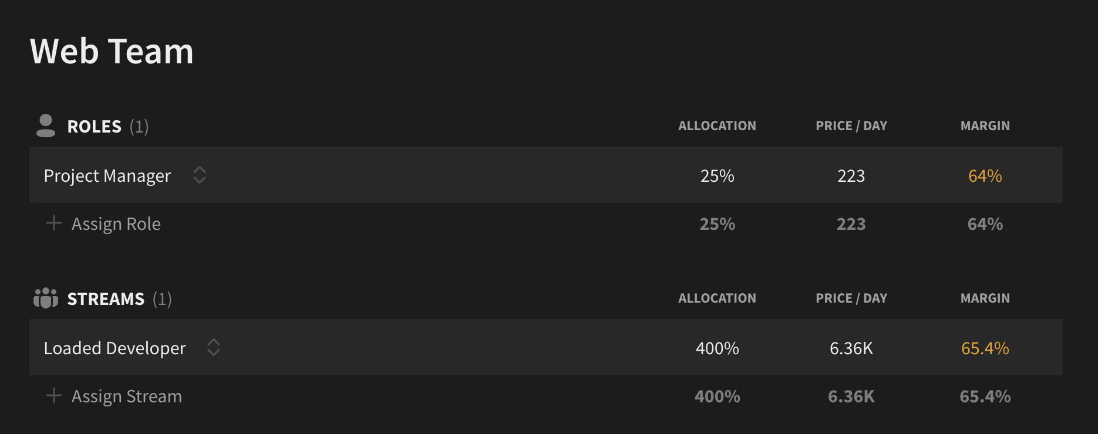Click the Streams group icon
Viewport: 1098px width, 434px height.
tap(46, 298)
